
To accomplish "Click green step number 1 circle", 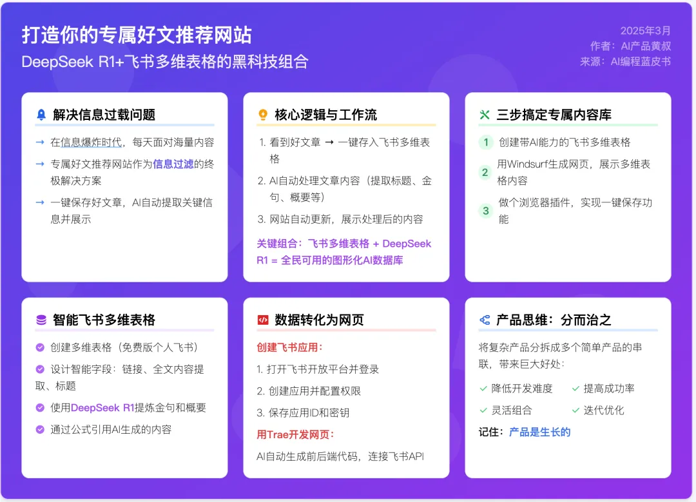I will coord(486,142).
